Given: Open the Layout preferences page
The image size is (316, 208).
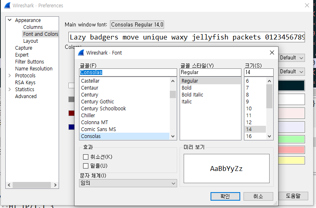Looking at the screenshot, I should click(31, 41).
